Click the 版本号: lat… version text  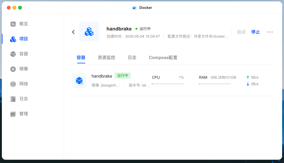139,85
